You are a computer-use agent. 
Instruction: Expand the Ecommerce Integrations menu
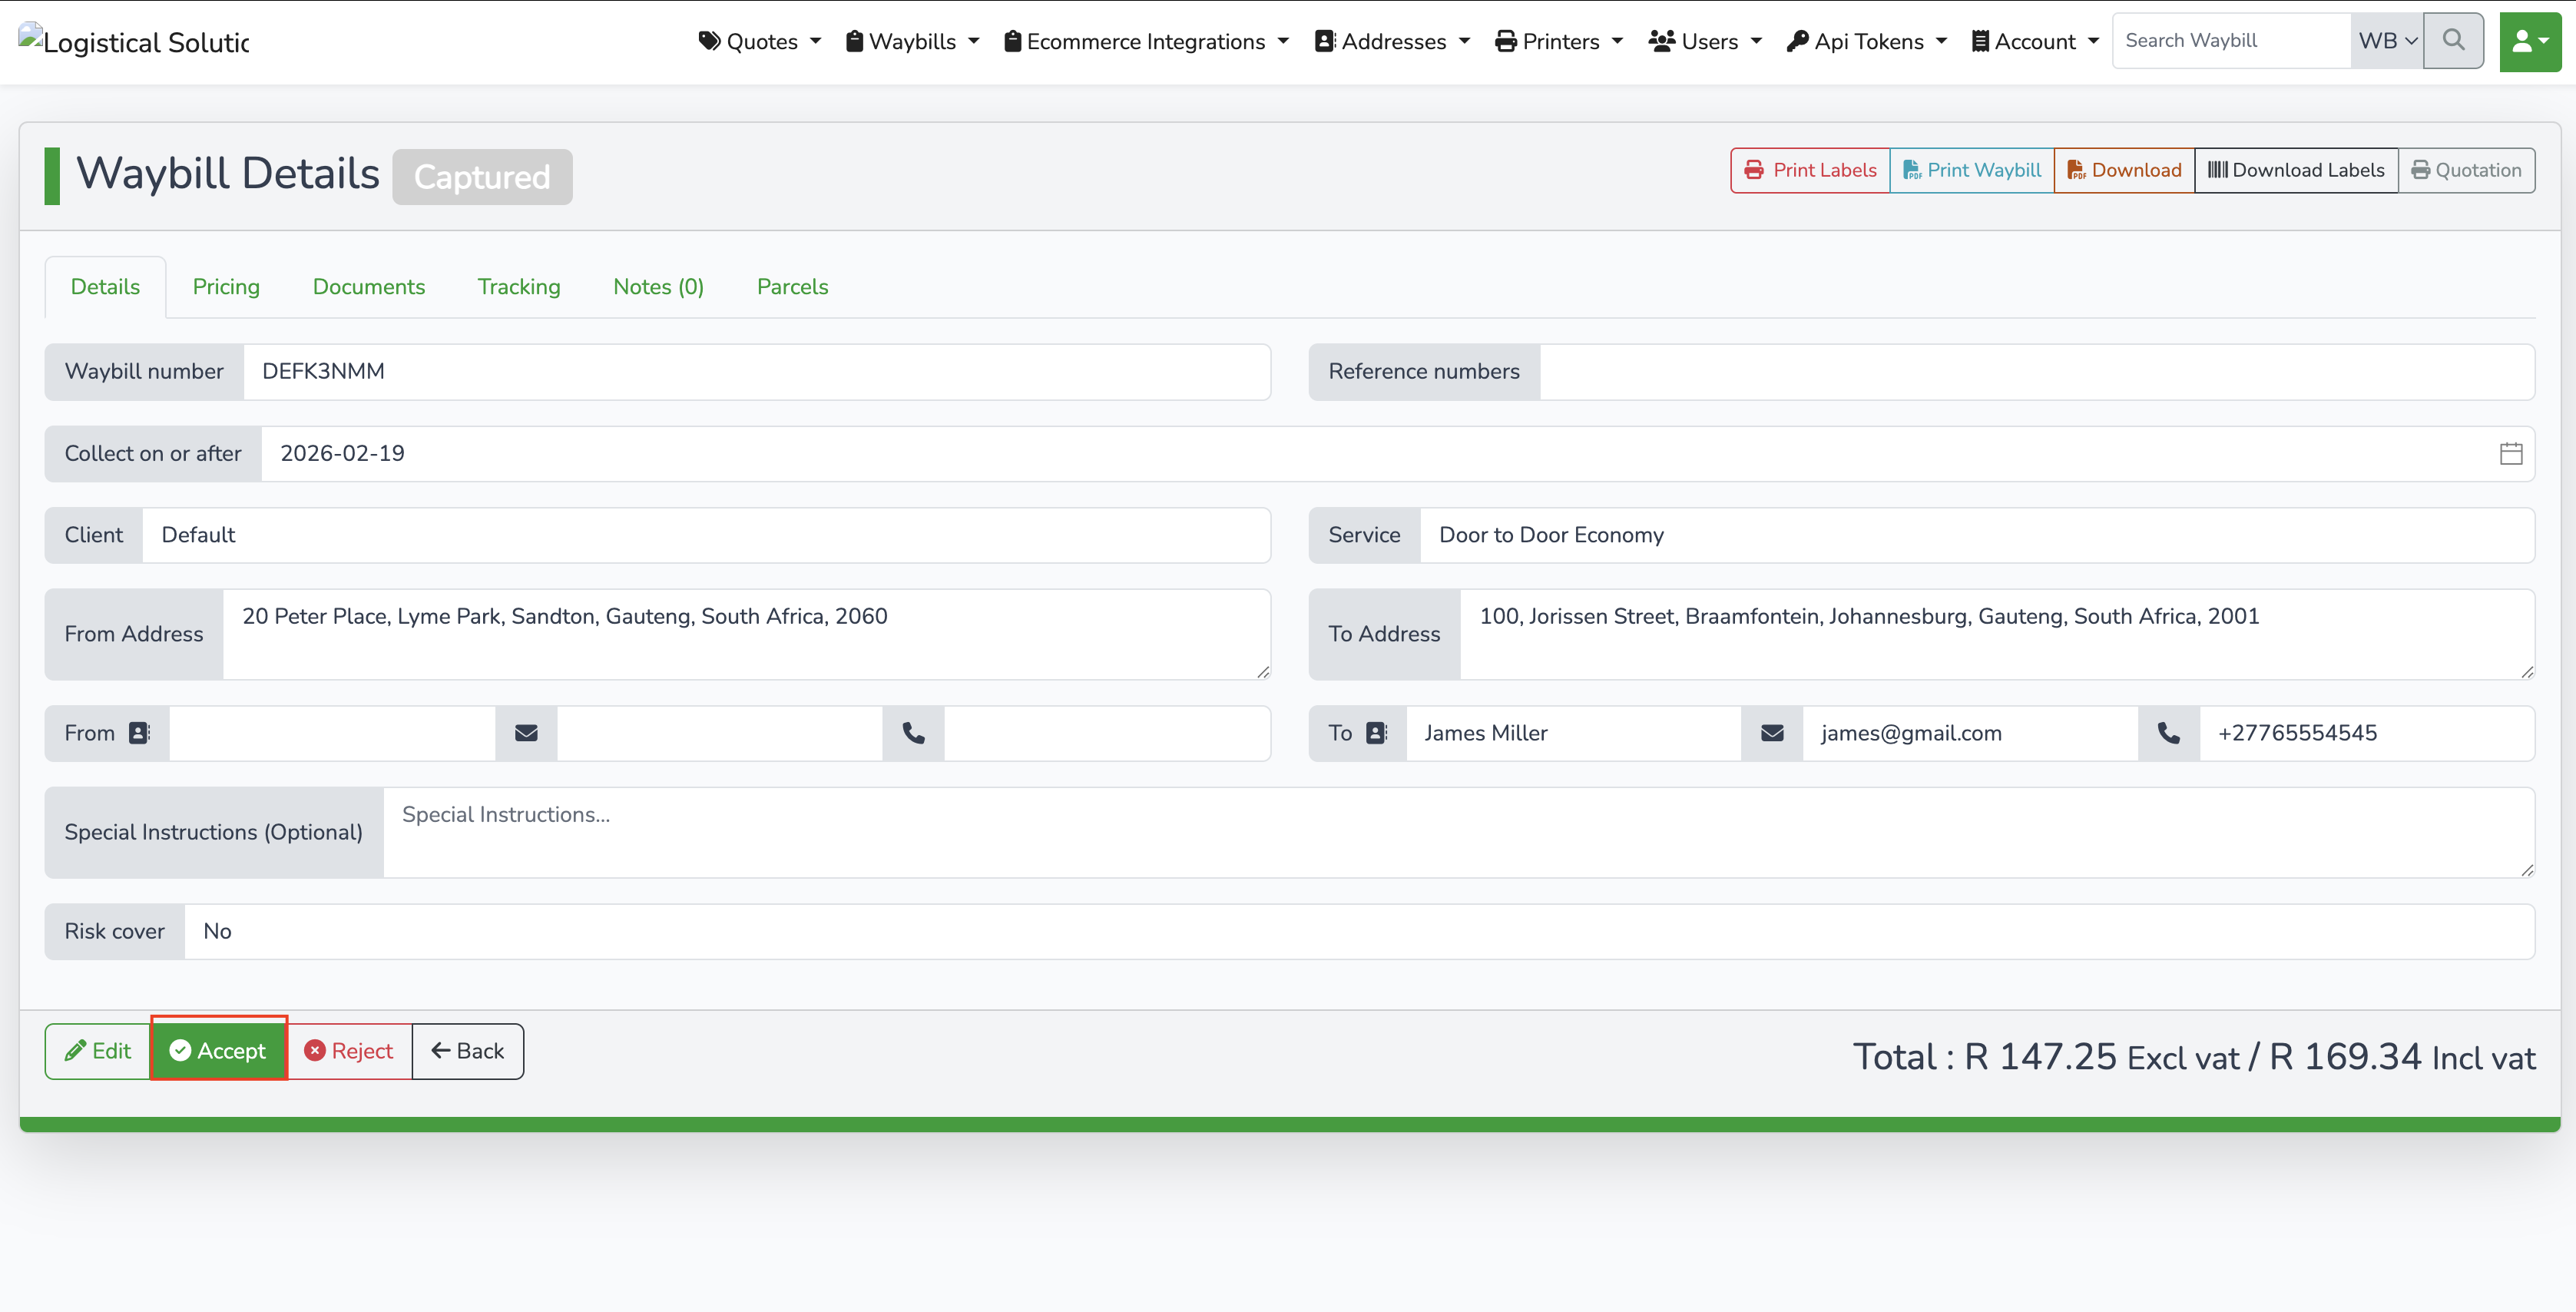(1146, 41)
